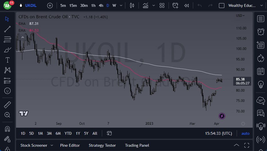Set range to 1D
The height and width of the screenshot is (151, 267).
[23, 133]
